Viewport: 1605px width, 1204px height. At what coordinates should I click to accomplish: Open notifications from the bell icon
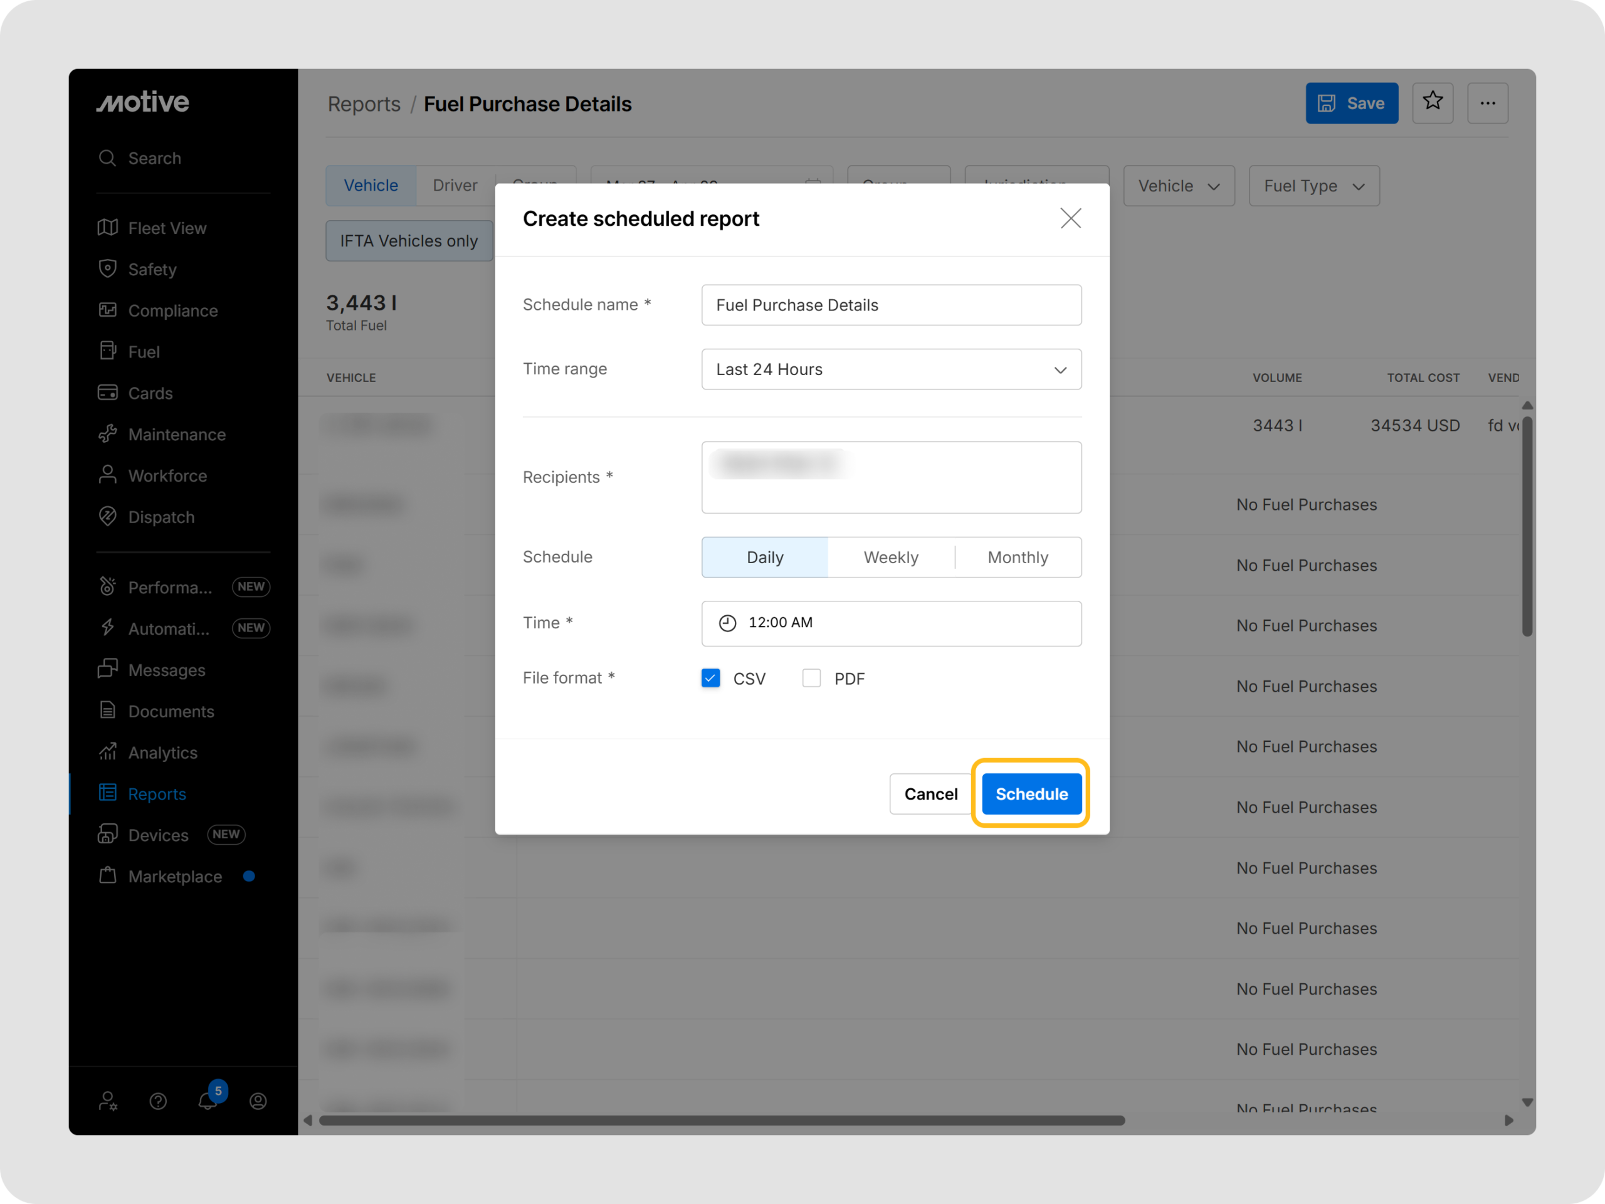pos(208,1101)
